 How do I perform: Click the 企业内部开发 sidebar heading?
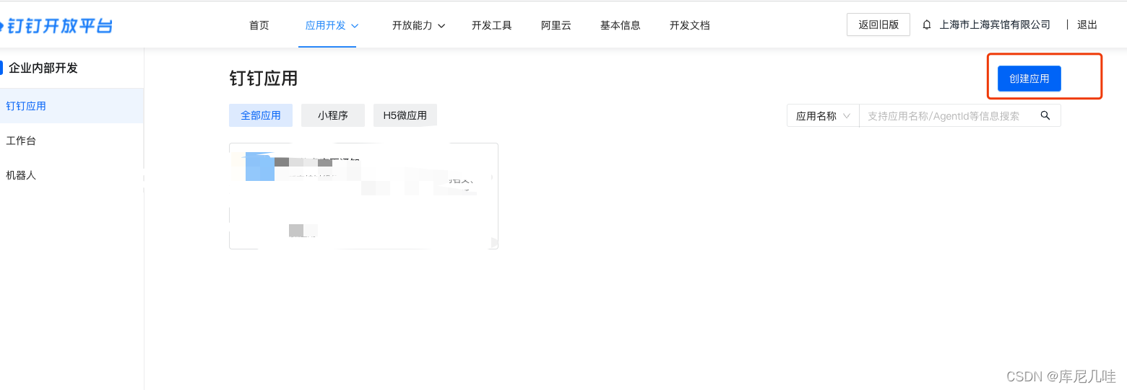click(43, 68)
